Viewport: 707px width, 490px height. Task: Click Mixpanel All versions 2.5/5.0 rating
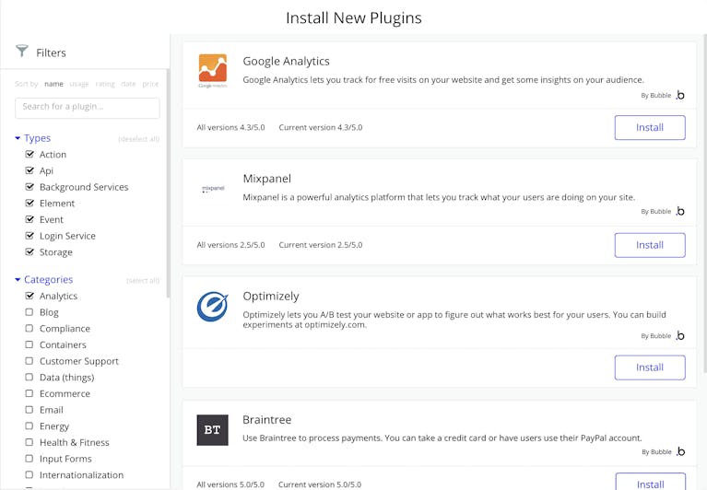pyautogui.click(x=230, y=245)
